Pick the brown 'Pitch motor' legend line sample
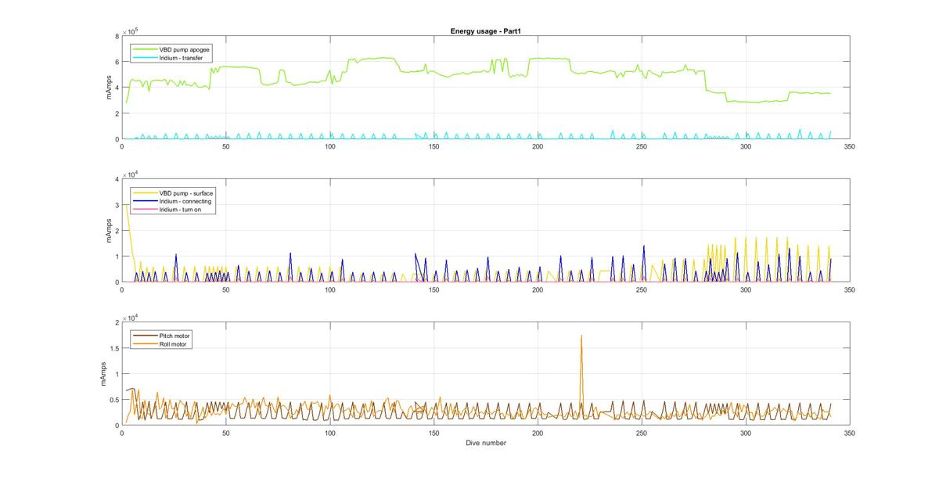Viewport: 939px width, 478px height. tap(145, 336)
